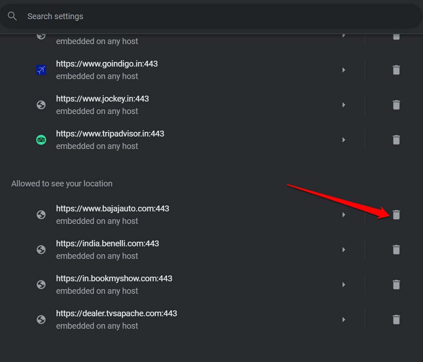The width and height of the screenshot is (423, 362).
Task: Open jockey.in details arrow
Action: (344, 105)
